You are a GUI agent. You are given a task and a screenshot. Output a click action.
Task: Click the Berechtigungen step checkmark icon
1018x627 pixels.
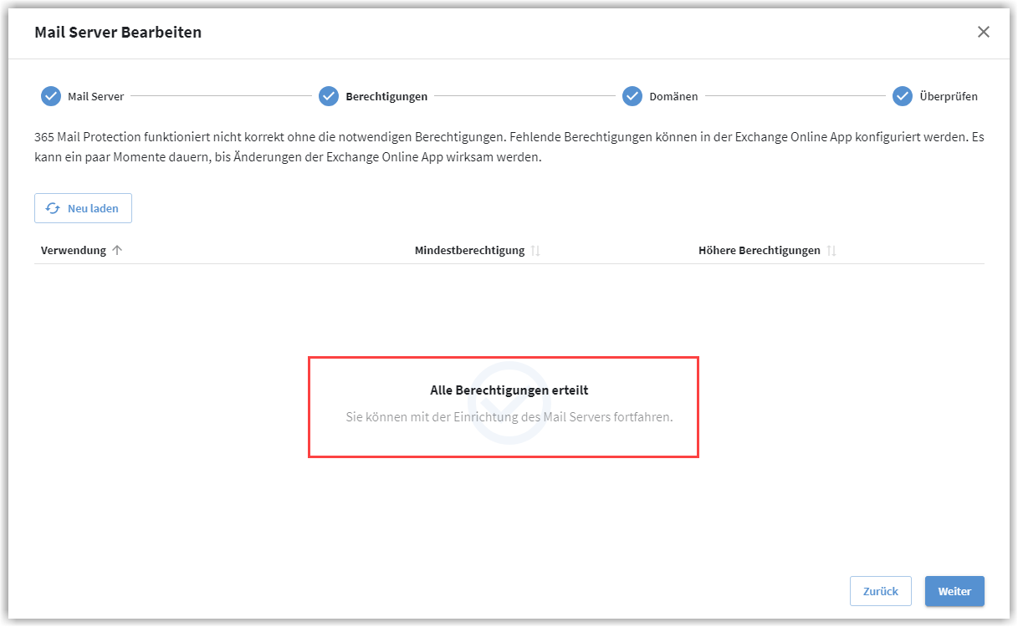329,96
